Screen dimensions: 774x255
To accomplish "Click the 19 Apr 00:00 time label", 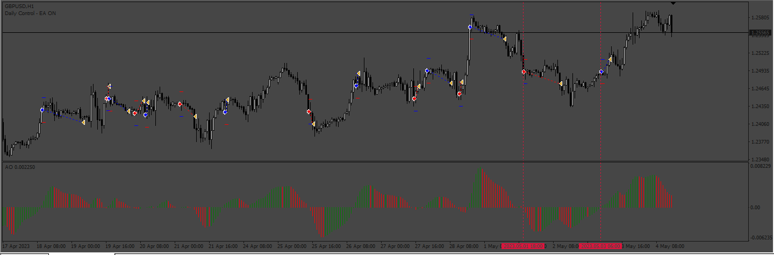I will click(x=85, y=246).
